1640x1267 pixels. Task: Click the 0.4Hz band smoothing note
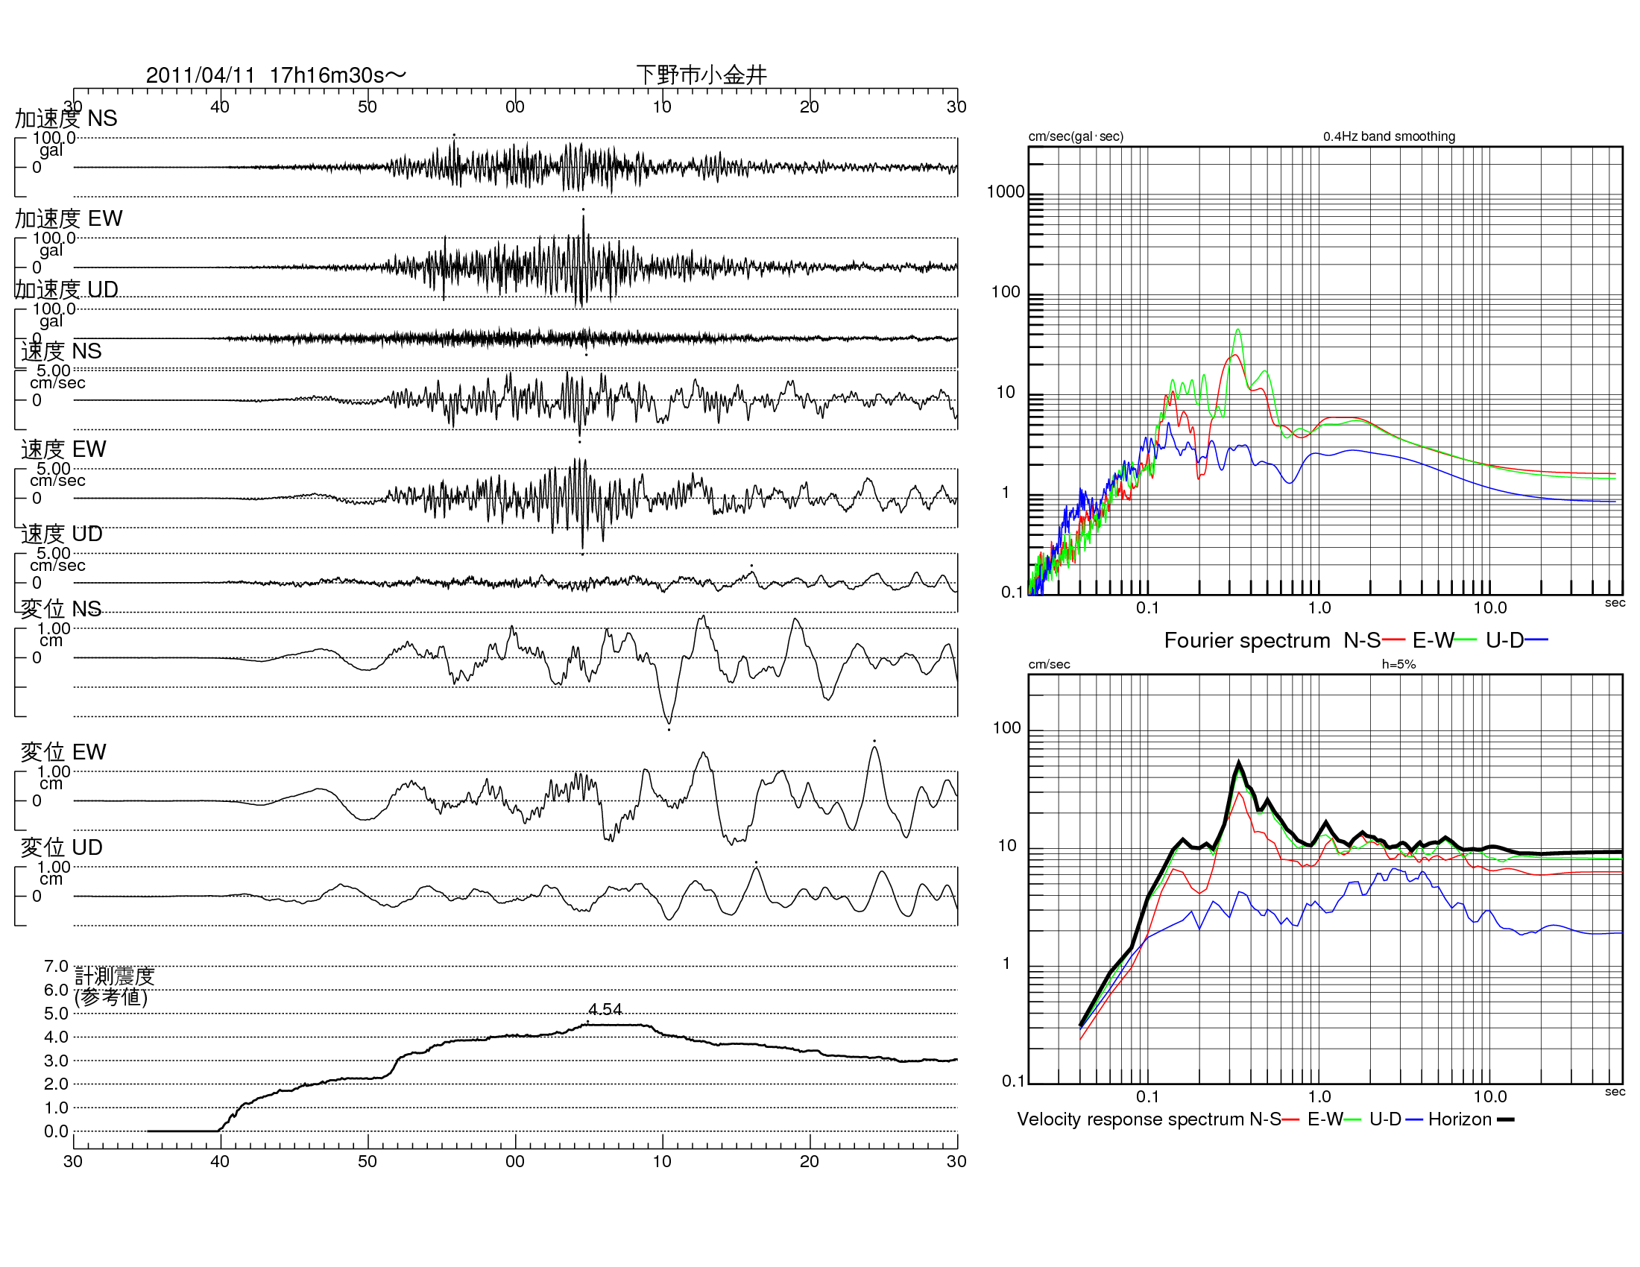(1390, 136)
